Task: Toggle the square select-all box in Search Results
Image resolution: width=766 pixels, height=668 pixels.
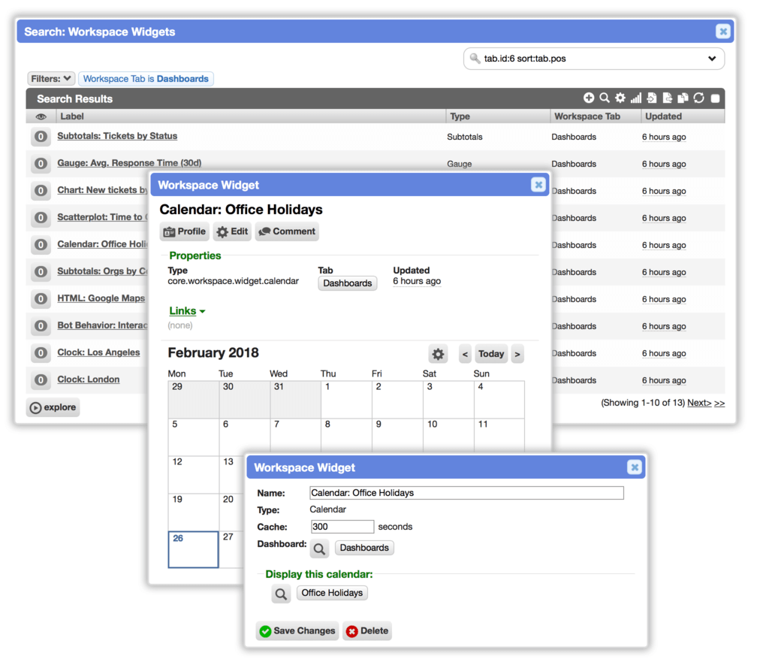Action: pyautogui.click(x=715, y=98)
